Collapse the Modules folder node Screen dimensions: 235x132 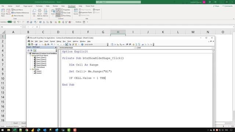pyautogui.click(x=30, y=69)
